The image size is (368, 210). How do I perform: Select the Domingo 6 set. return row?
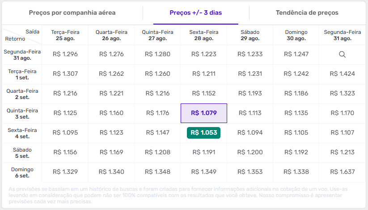point(22,172)
